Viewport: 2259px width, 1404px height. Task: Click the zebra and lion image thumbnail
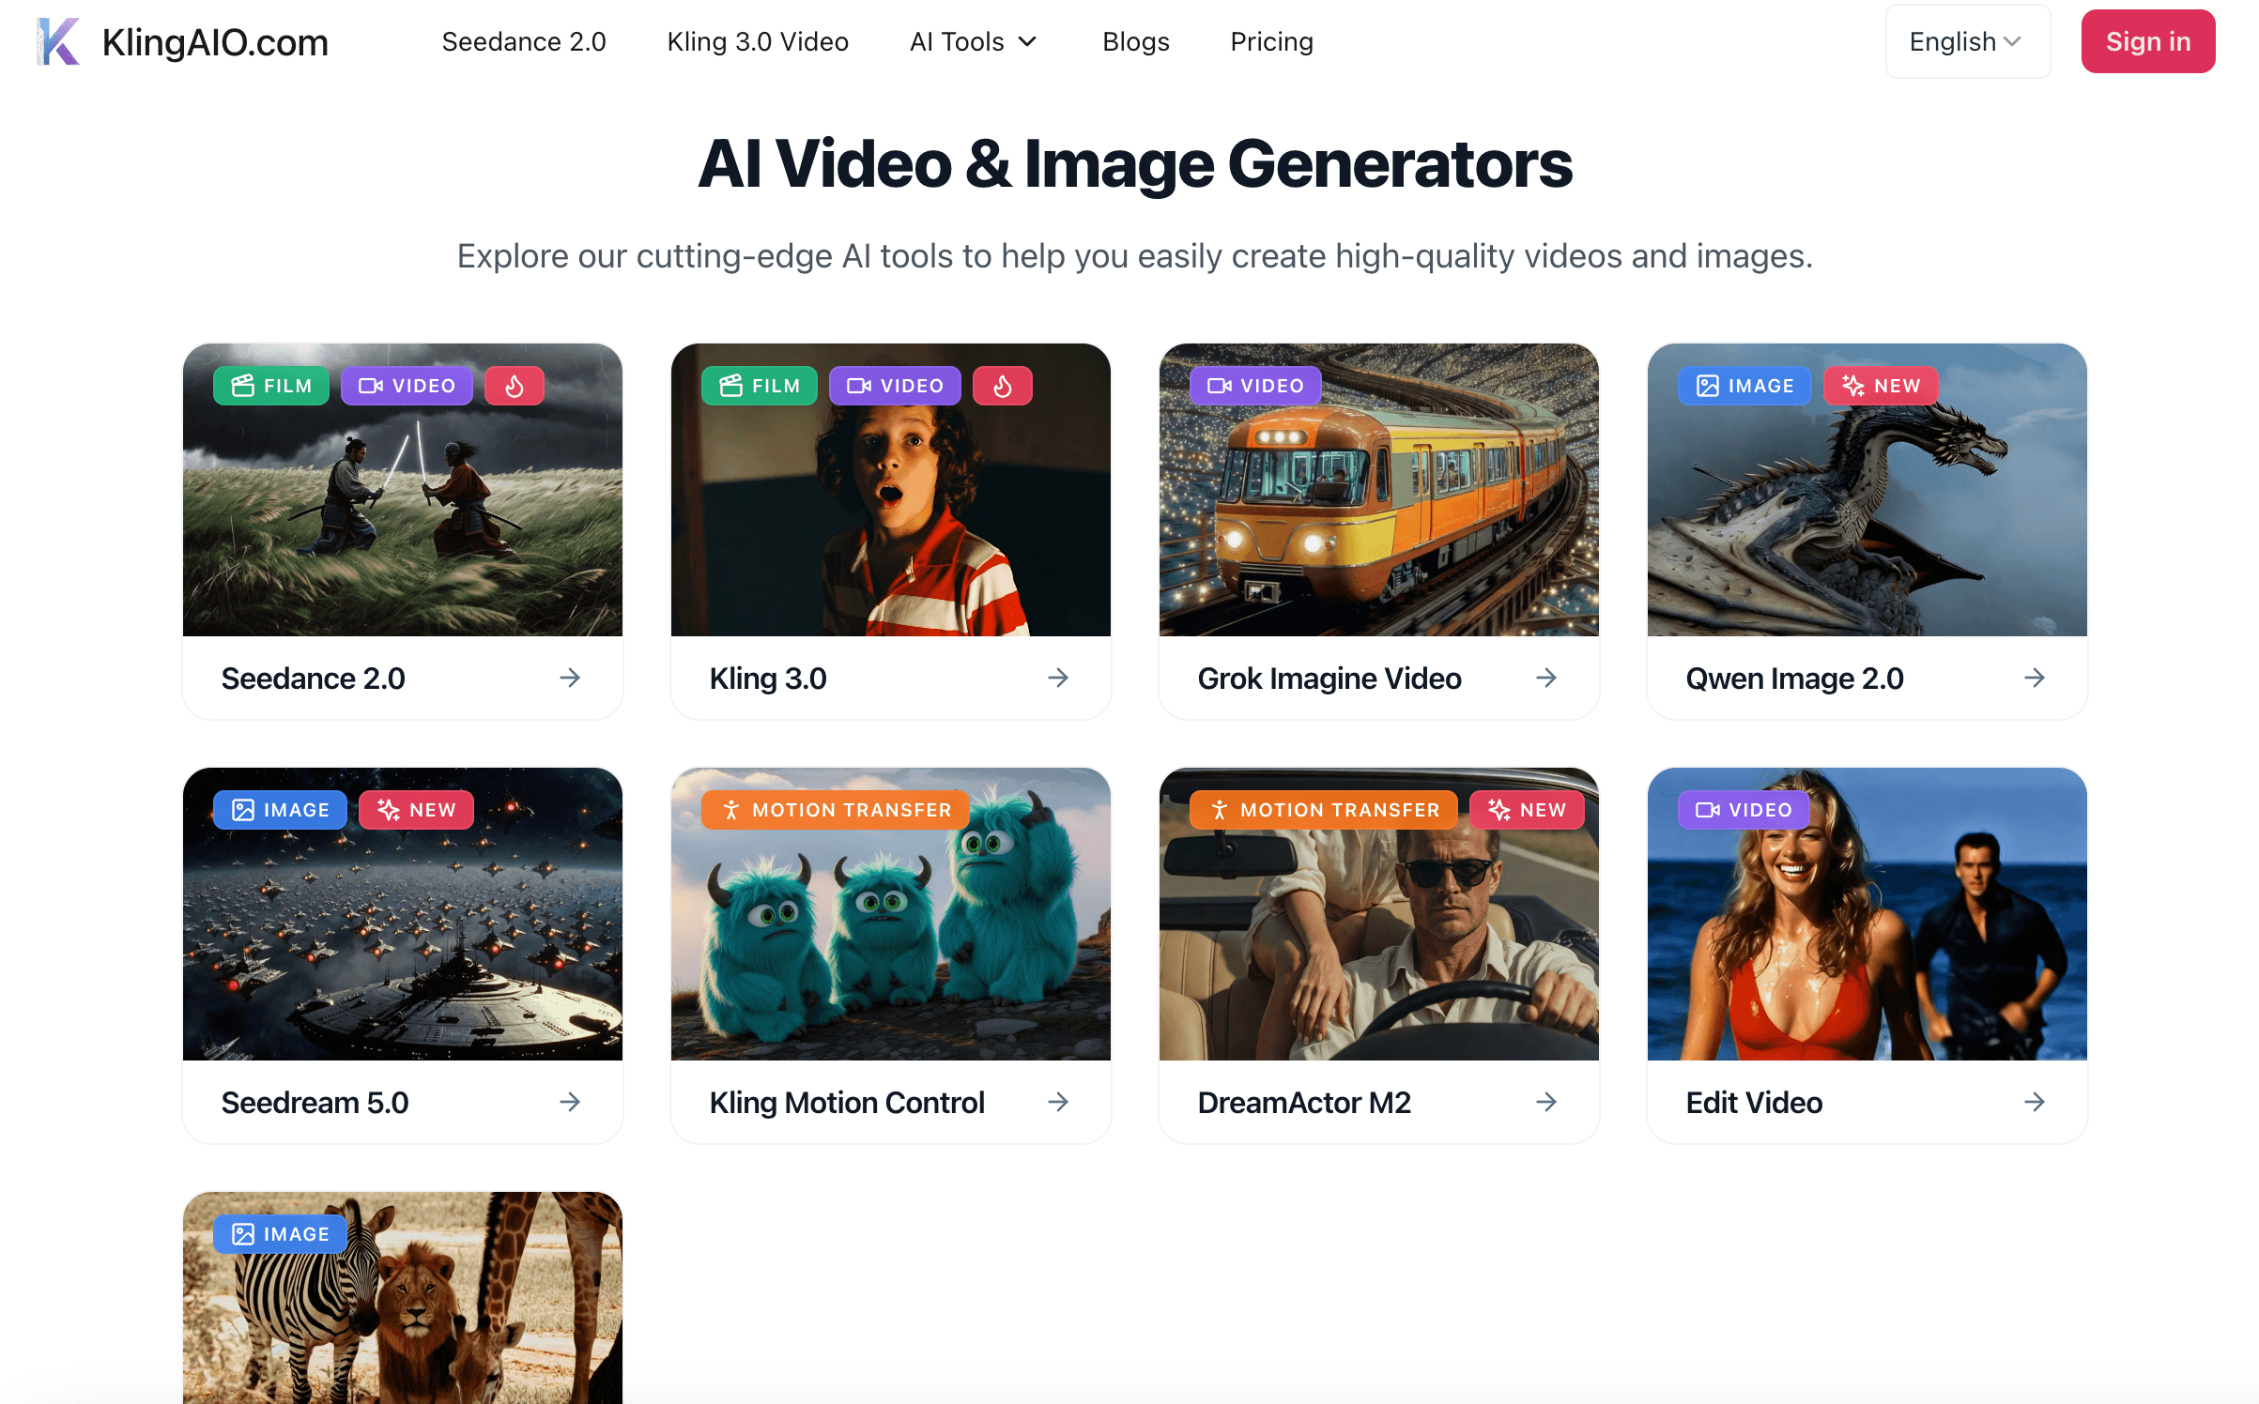point(402,1305)
